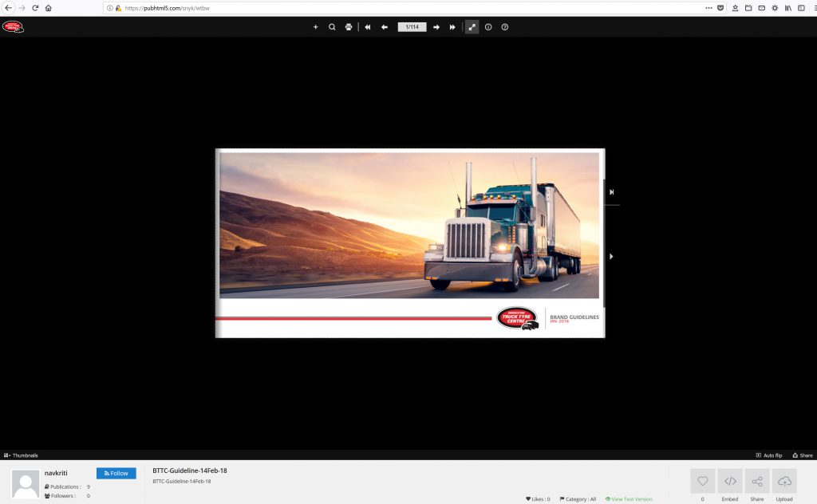Go to previous page arrow
The width and height of the screenshot is (817, 504).
click(384, 27)
